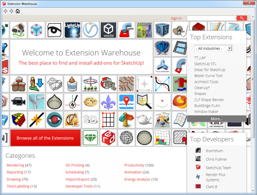Open the STL rotate arrows extension tile
This screenshot has width=257, height=195.
tap(108, 84)
